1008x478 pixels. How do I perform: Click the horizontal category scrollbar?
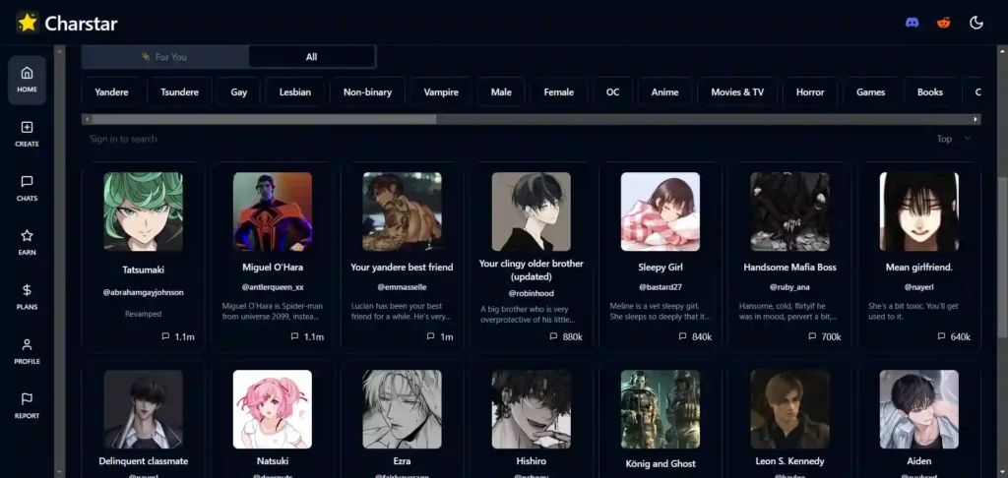(259, 119)
